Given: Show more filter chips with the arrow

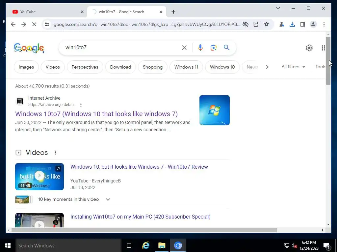Looking at the screenshot, I should [267, 67].
